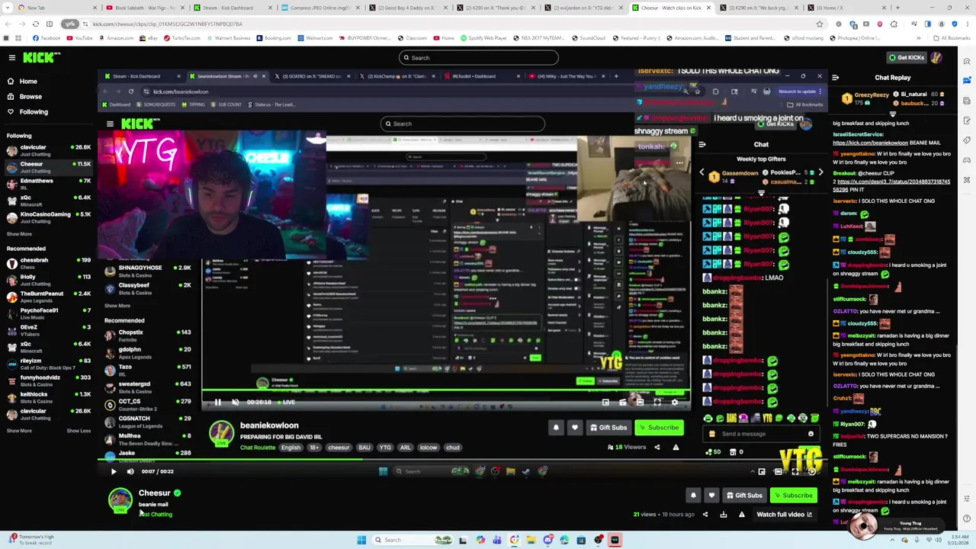The width and height of the screenshot is (976, 549).
Task: Follow Cheesur with the heart icon under clip
Action: [x=711, y=496]
